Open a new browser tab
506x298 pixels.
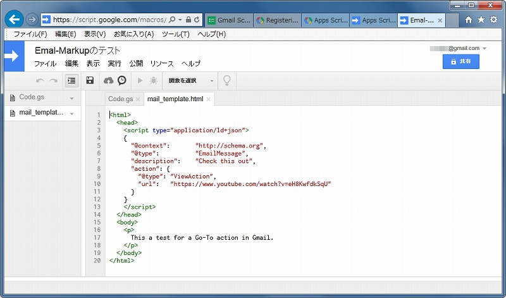[452, 20]
